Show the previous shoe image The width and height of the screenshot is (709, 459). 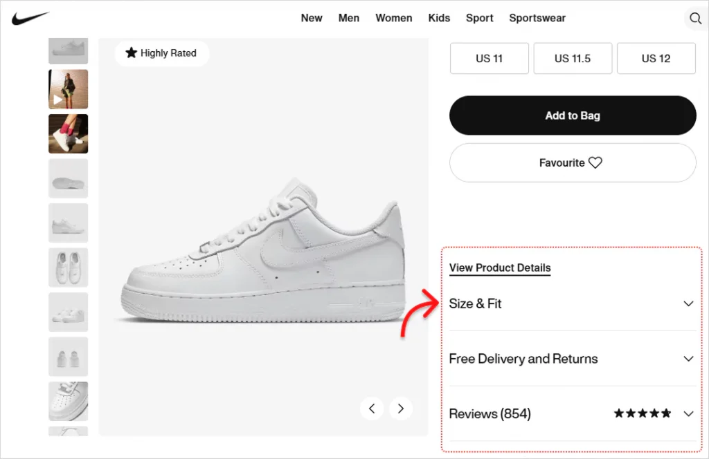[x=372, y=409]
